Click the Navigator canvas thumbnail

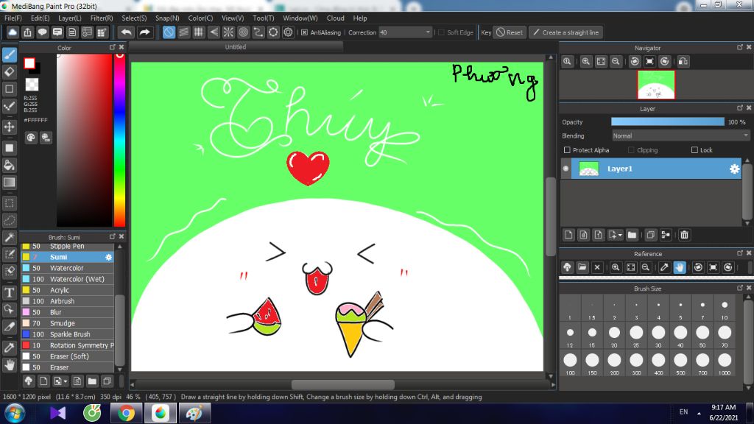coord(656,85)
